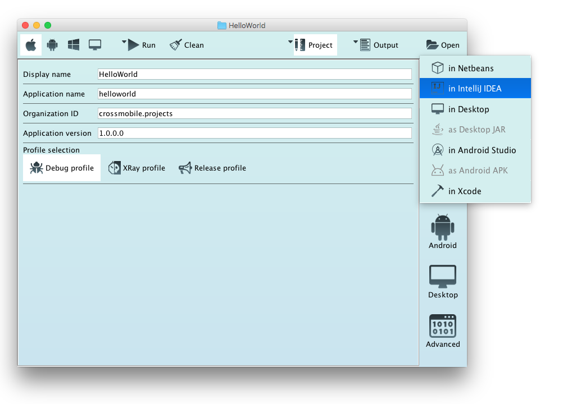
Task: Open the Project dropdown arrow
Action: click(x=290, y=42)
